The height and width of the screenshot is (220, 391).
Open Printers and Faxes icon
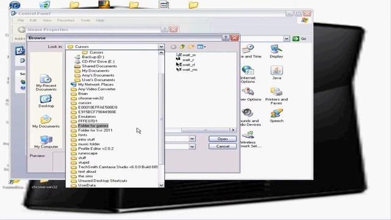[x=276, y=96]
